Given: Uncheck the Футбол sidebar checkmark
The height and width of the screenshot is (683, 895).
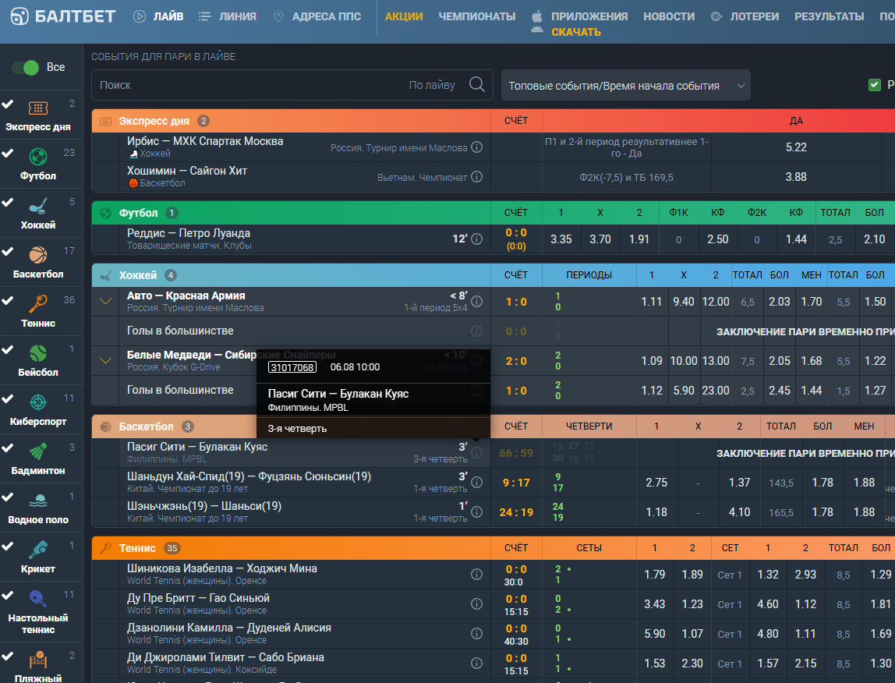Looking at the screenshot, I should (8, 153).
